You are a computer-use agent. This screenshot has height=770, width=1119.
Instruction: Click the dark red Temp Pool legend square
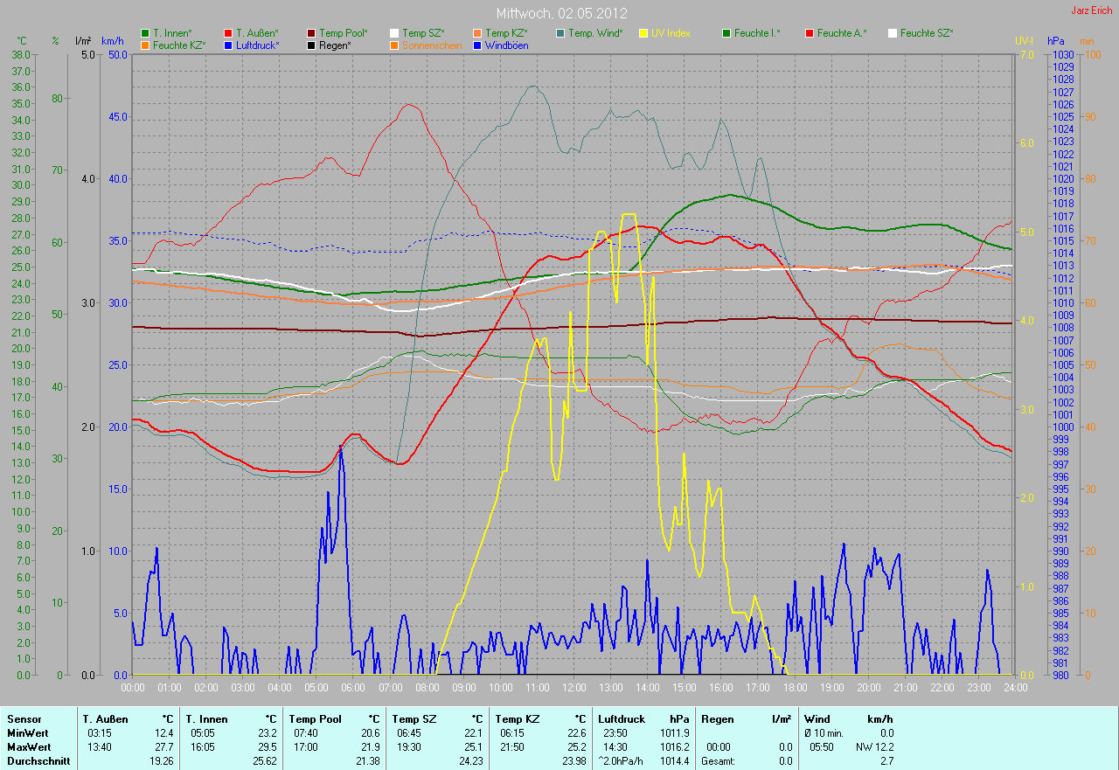311,33
